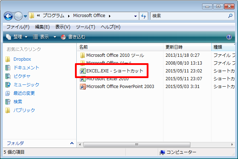Open the ヘルプ(H) menu
Screen dimensions: 238x159
point(110,27)
